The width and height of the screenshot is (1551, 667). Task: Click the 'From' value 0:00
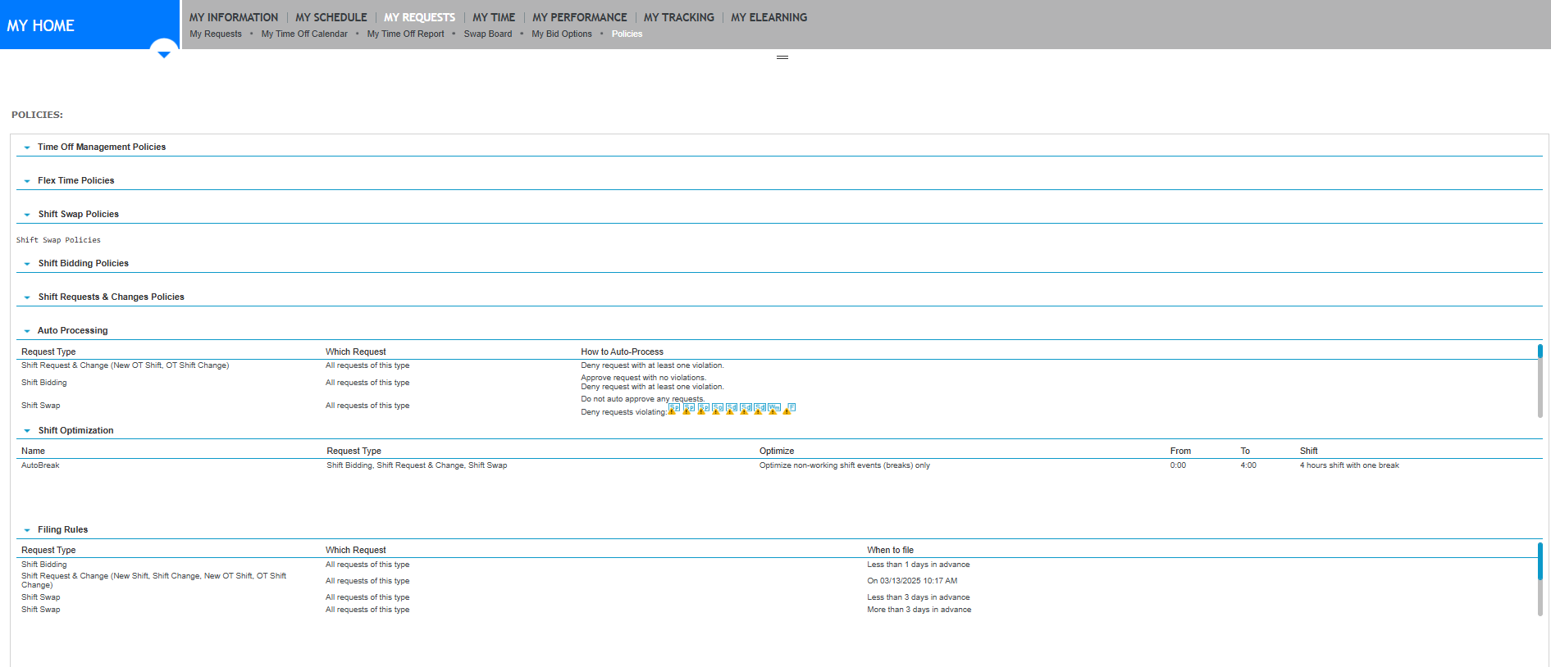click(x=1178, y=465)
